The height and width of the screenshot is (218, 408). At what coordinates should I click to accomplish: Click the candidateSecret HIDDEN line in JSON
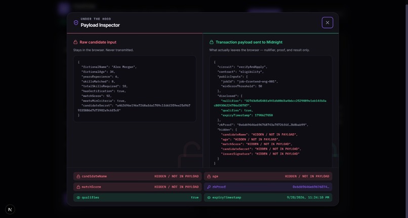(x=261, y=149)
